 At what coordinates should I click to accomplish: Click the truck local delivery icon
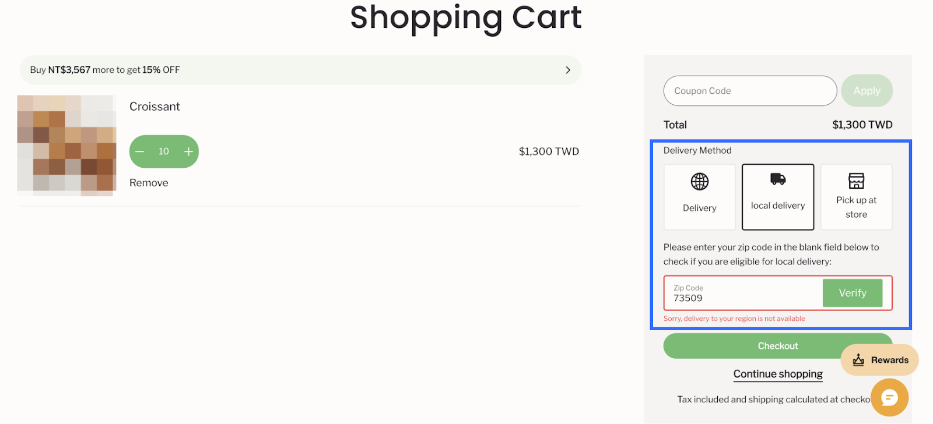[778, 179]
